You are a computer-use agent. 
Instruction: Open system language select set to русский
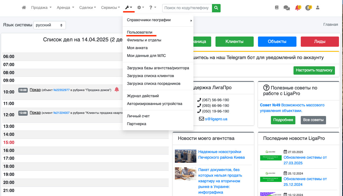[x=49, y=25]
